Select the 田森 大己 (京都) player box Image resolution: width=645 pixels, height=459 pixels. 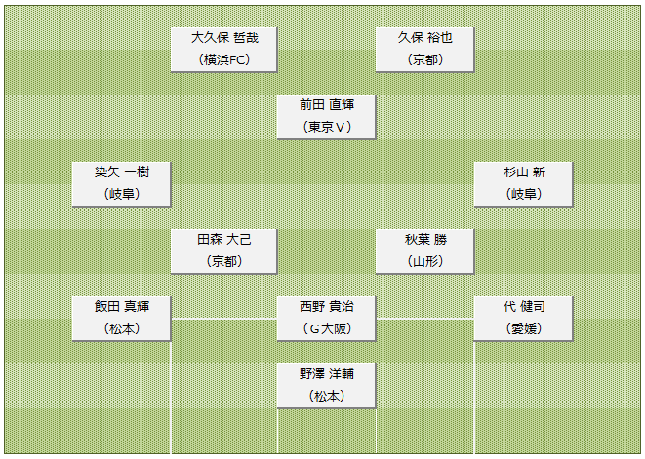point(223,251)
